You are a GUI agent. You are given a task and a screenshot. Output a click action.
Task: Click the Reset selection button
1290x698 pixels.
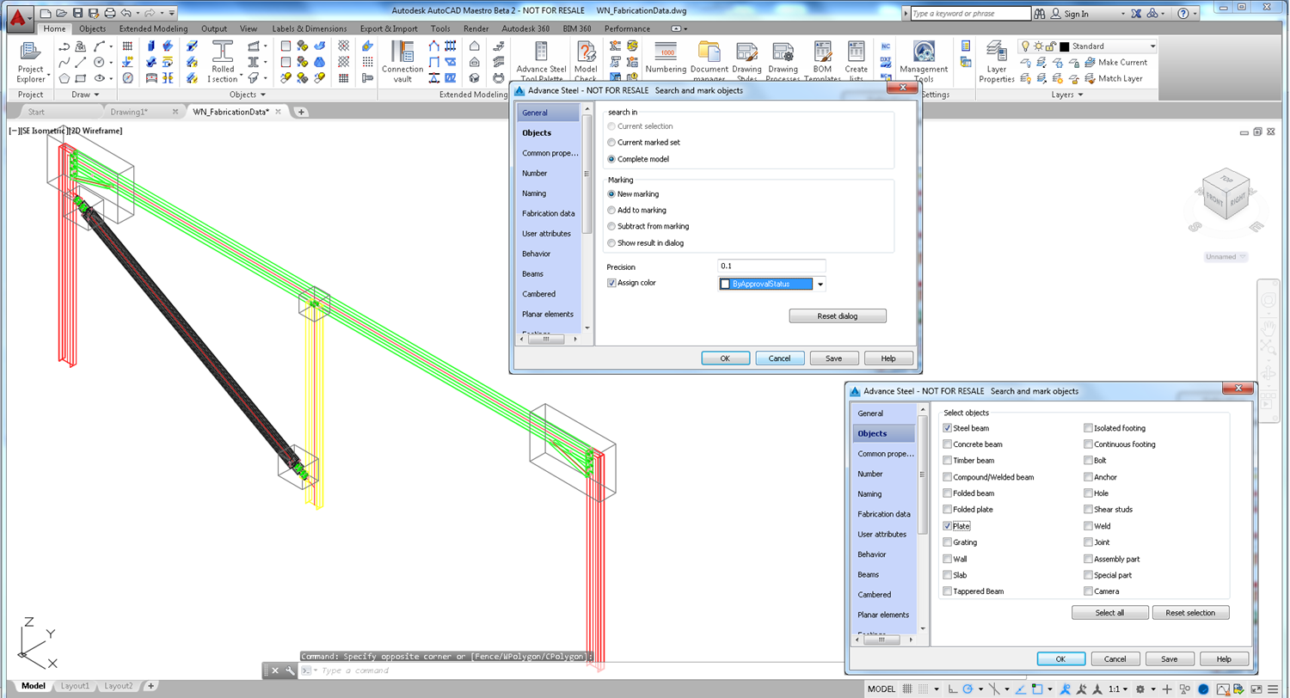point(1190,613)
